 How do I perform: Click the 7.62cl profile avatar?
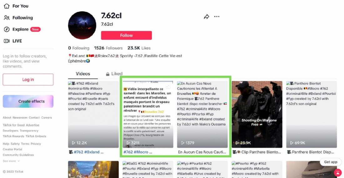tap(82, 25)
